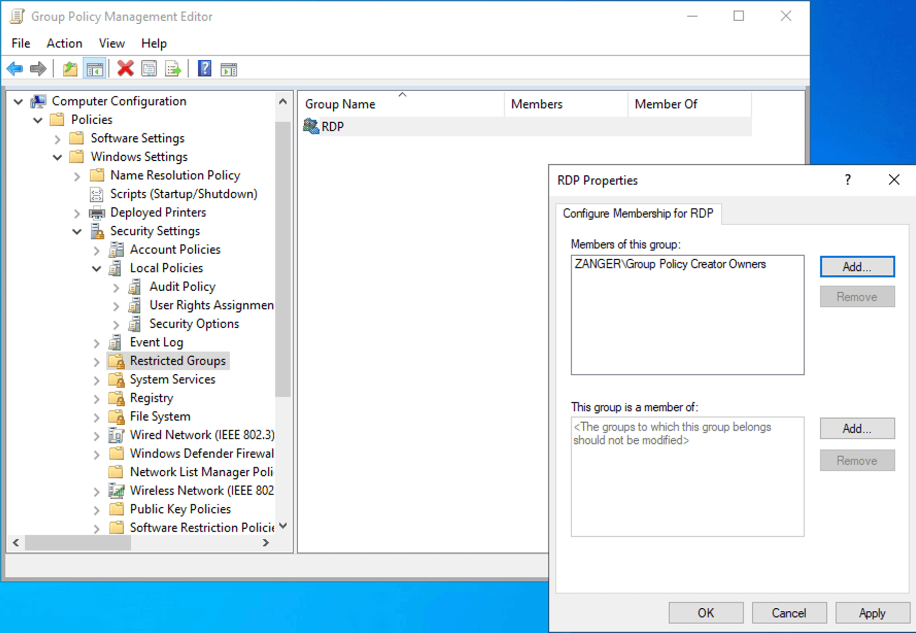Open the View menu
This screenshot has height=633, width=916.
coord(111,43)
